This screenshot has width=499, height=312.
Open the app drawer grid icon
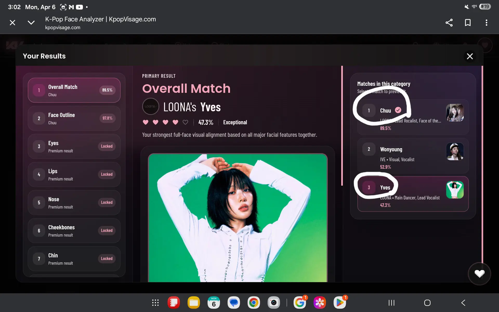pos(155,303)
